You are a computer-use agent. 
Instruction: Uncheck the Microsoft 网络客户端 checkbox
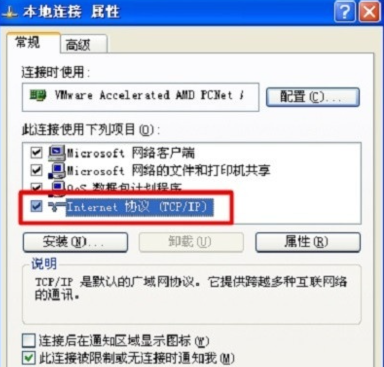point(36,153)
